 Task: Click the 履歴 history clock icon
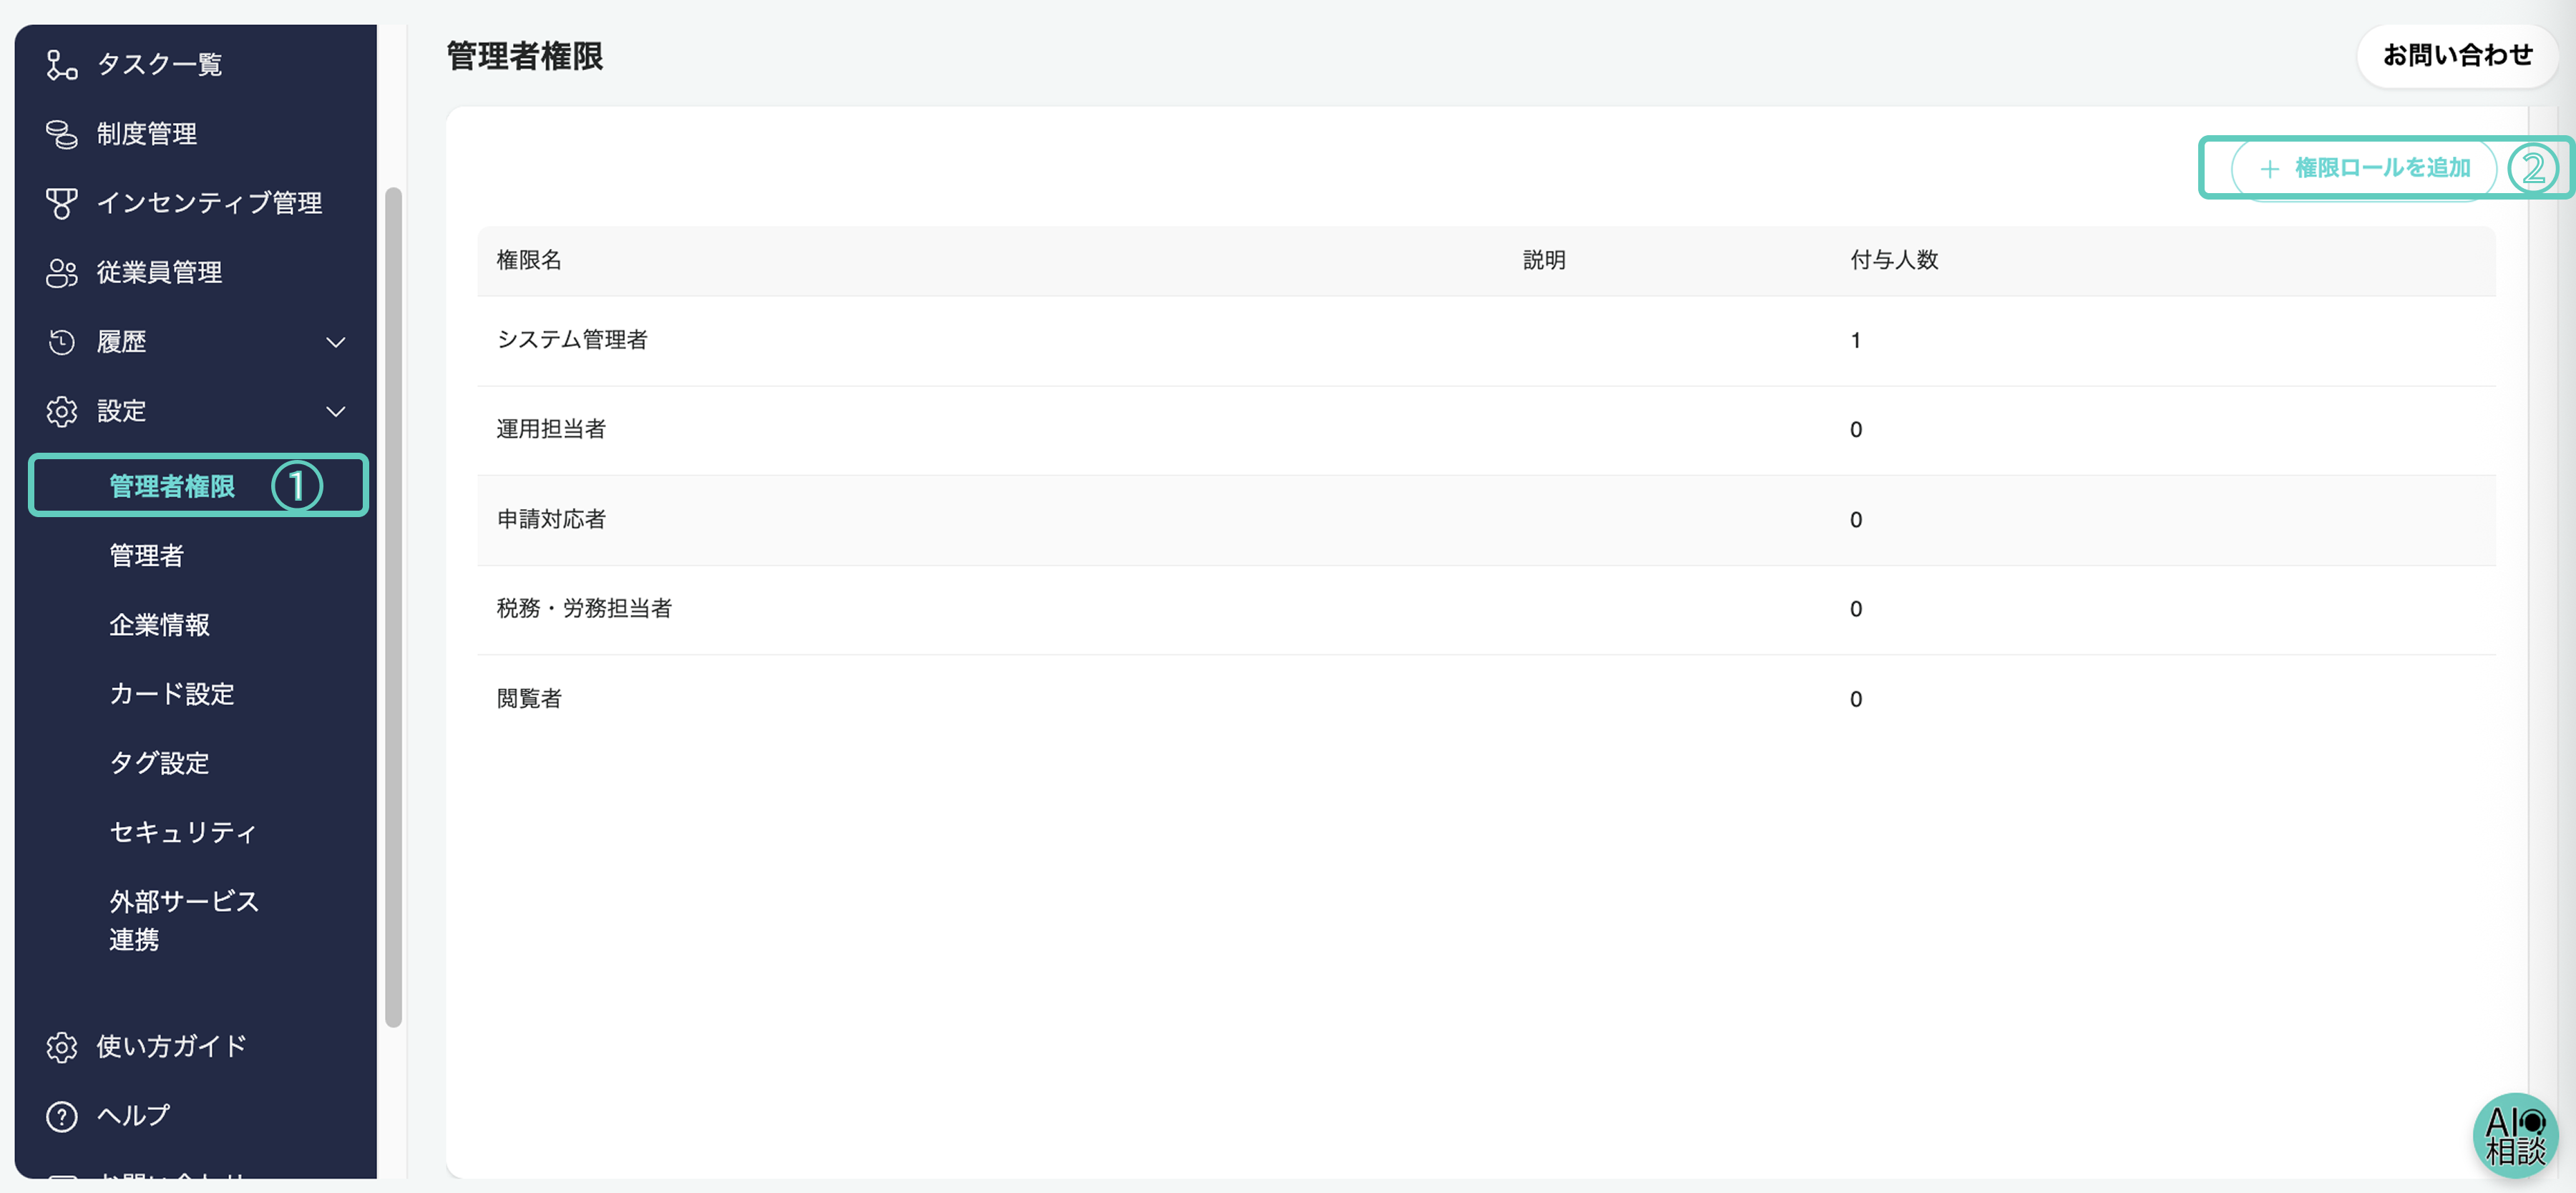[61, 342]
